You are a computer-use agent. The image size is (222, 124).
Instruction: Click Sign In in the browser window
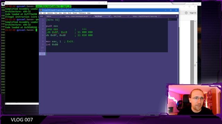pos(193,13)
